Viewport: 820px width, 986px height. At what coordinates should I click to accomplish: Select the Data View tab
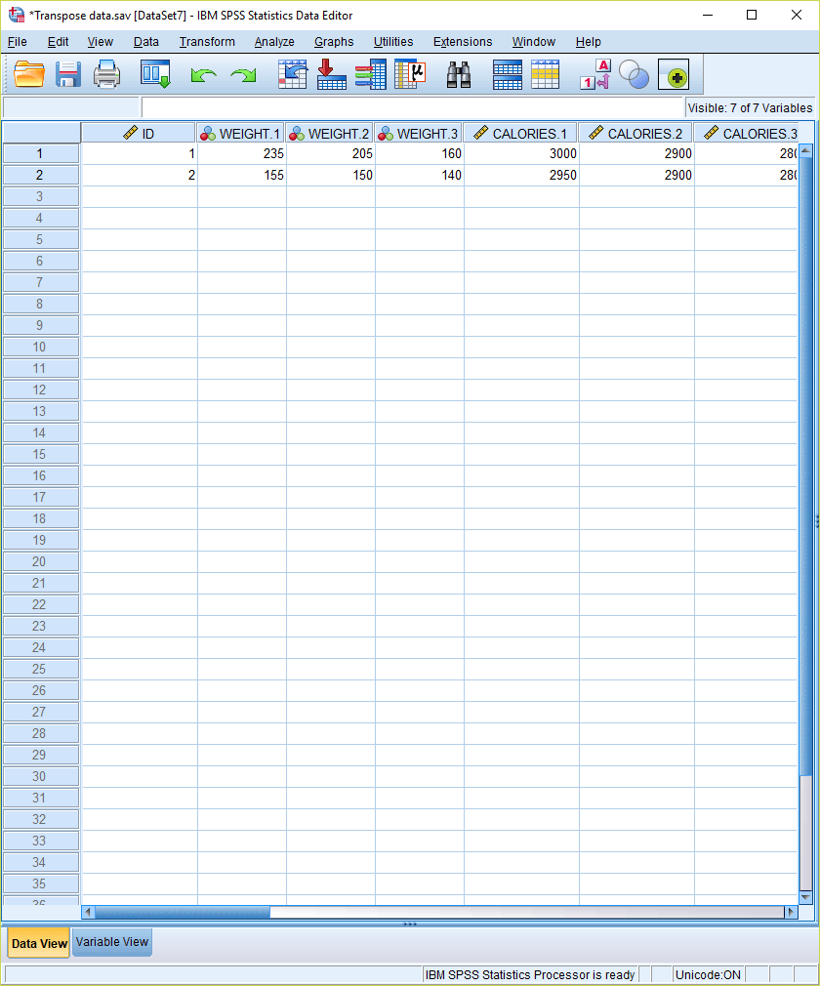pyautogui.click(x=39, y=943)
